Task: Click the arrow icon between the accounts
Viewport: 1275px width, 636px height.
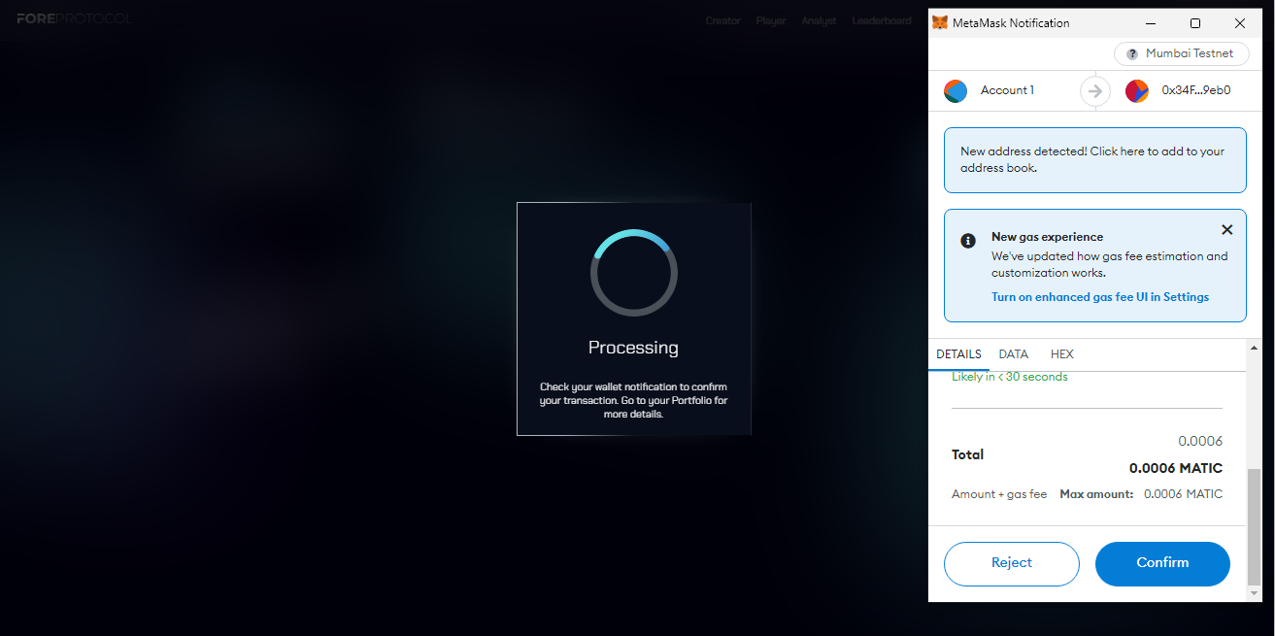Action: [x=1095, y=91]
